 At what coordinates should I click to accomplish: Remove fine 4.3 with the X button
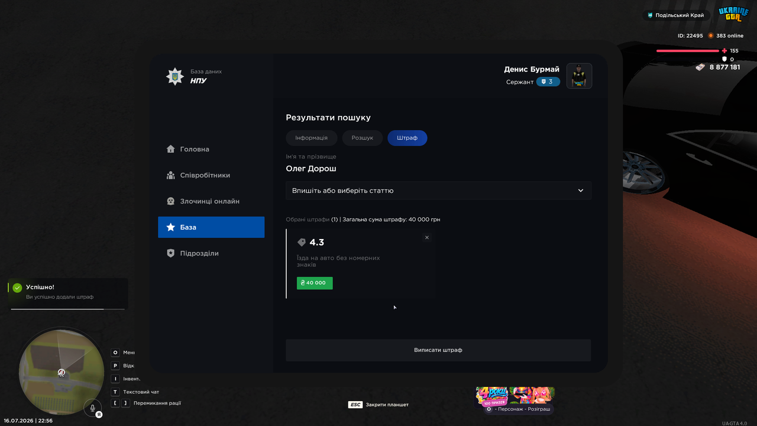tap(427, 237)
